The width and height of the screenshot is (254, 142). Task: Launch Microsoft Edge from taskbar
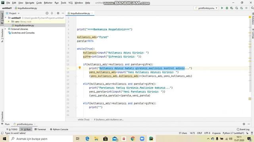pos(87,138)
